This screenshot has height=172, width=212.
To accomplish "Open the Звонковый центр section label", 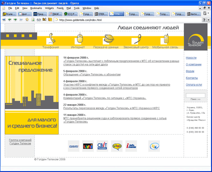I will [136, 47].
